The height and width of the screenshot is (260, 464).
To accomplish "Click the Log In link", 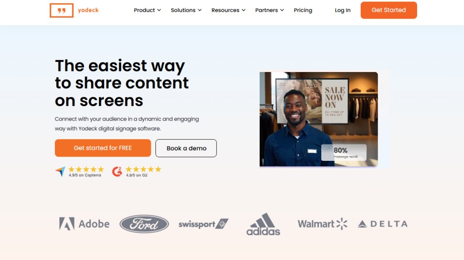I will (342, 10).
